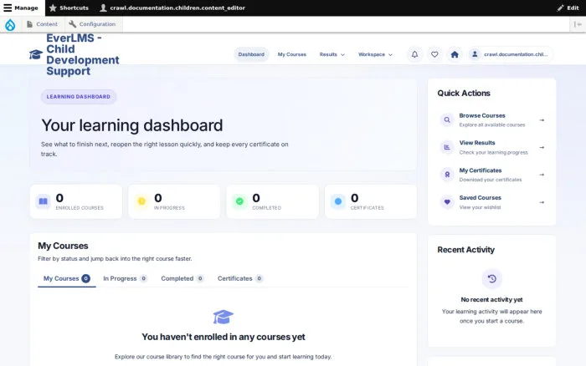The height and width of the screenshot is (366, 586).
Task: Open the user account menu
Action: (x=510, y=54)
